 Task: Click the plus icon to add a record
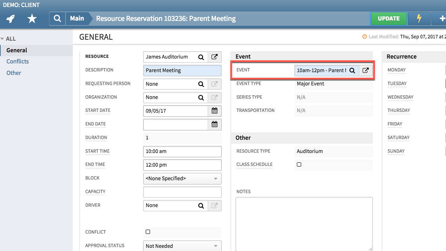[443, 18]
